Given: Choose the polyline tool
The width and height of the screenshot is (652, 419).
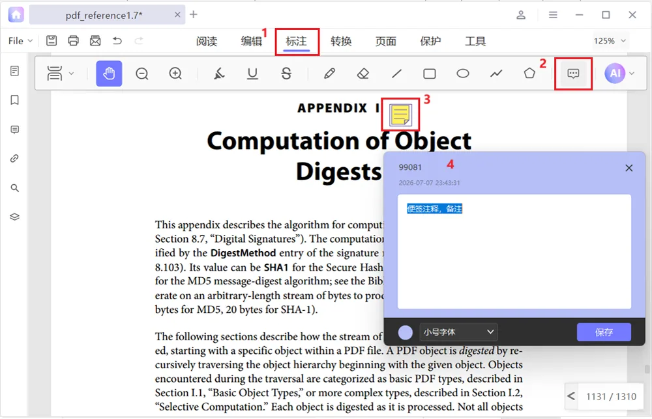Looking at the screenshot, I should pos(496,74).
